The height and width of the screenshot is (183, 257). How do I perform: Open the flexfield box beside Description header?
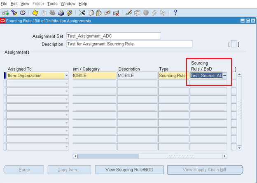(234, 44)
